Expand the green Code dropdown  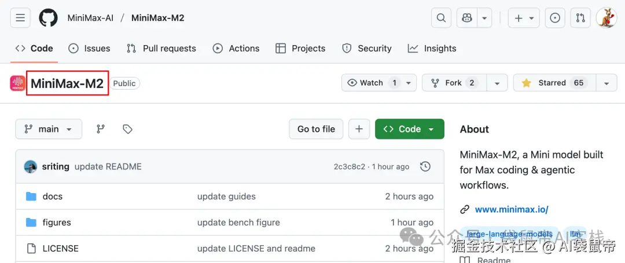click(409, 129)
